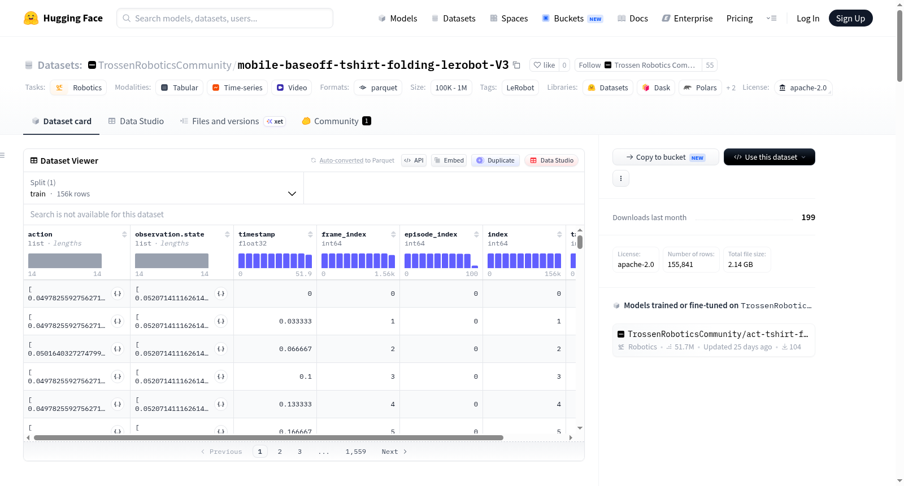The height and width of the screenshot is (486, 904).
Task: Expand the navigation overflow menu
Action: click(771, 18)
